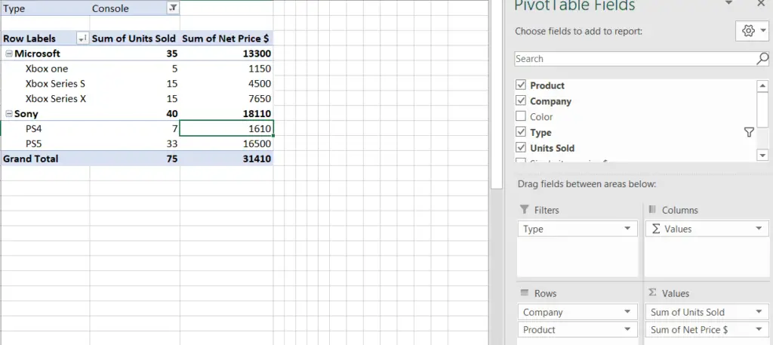This screenshot has width=773, height=345.
Task: Select the Type label cell in filter row
Action: pyautogui.click(x=45, y=8)
